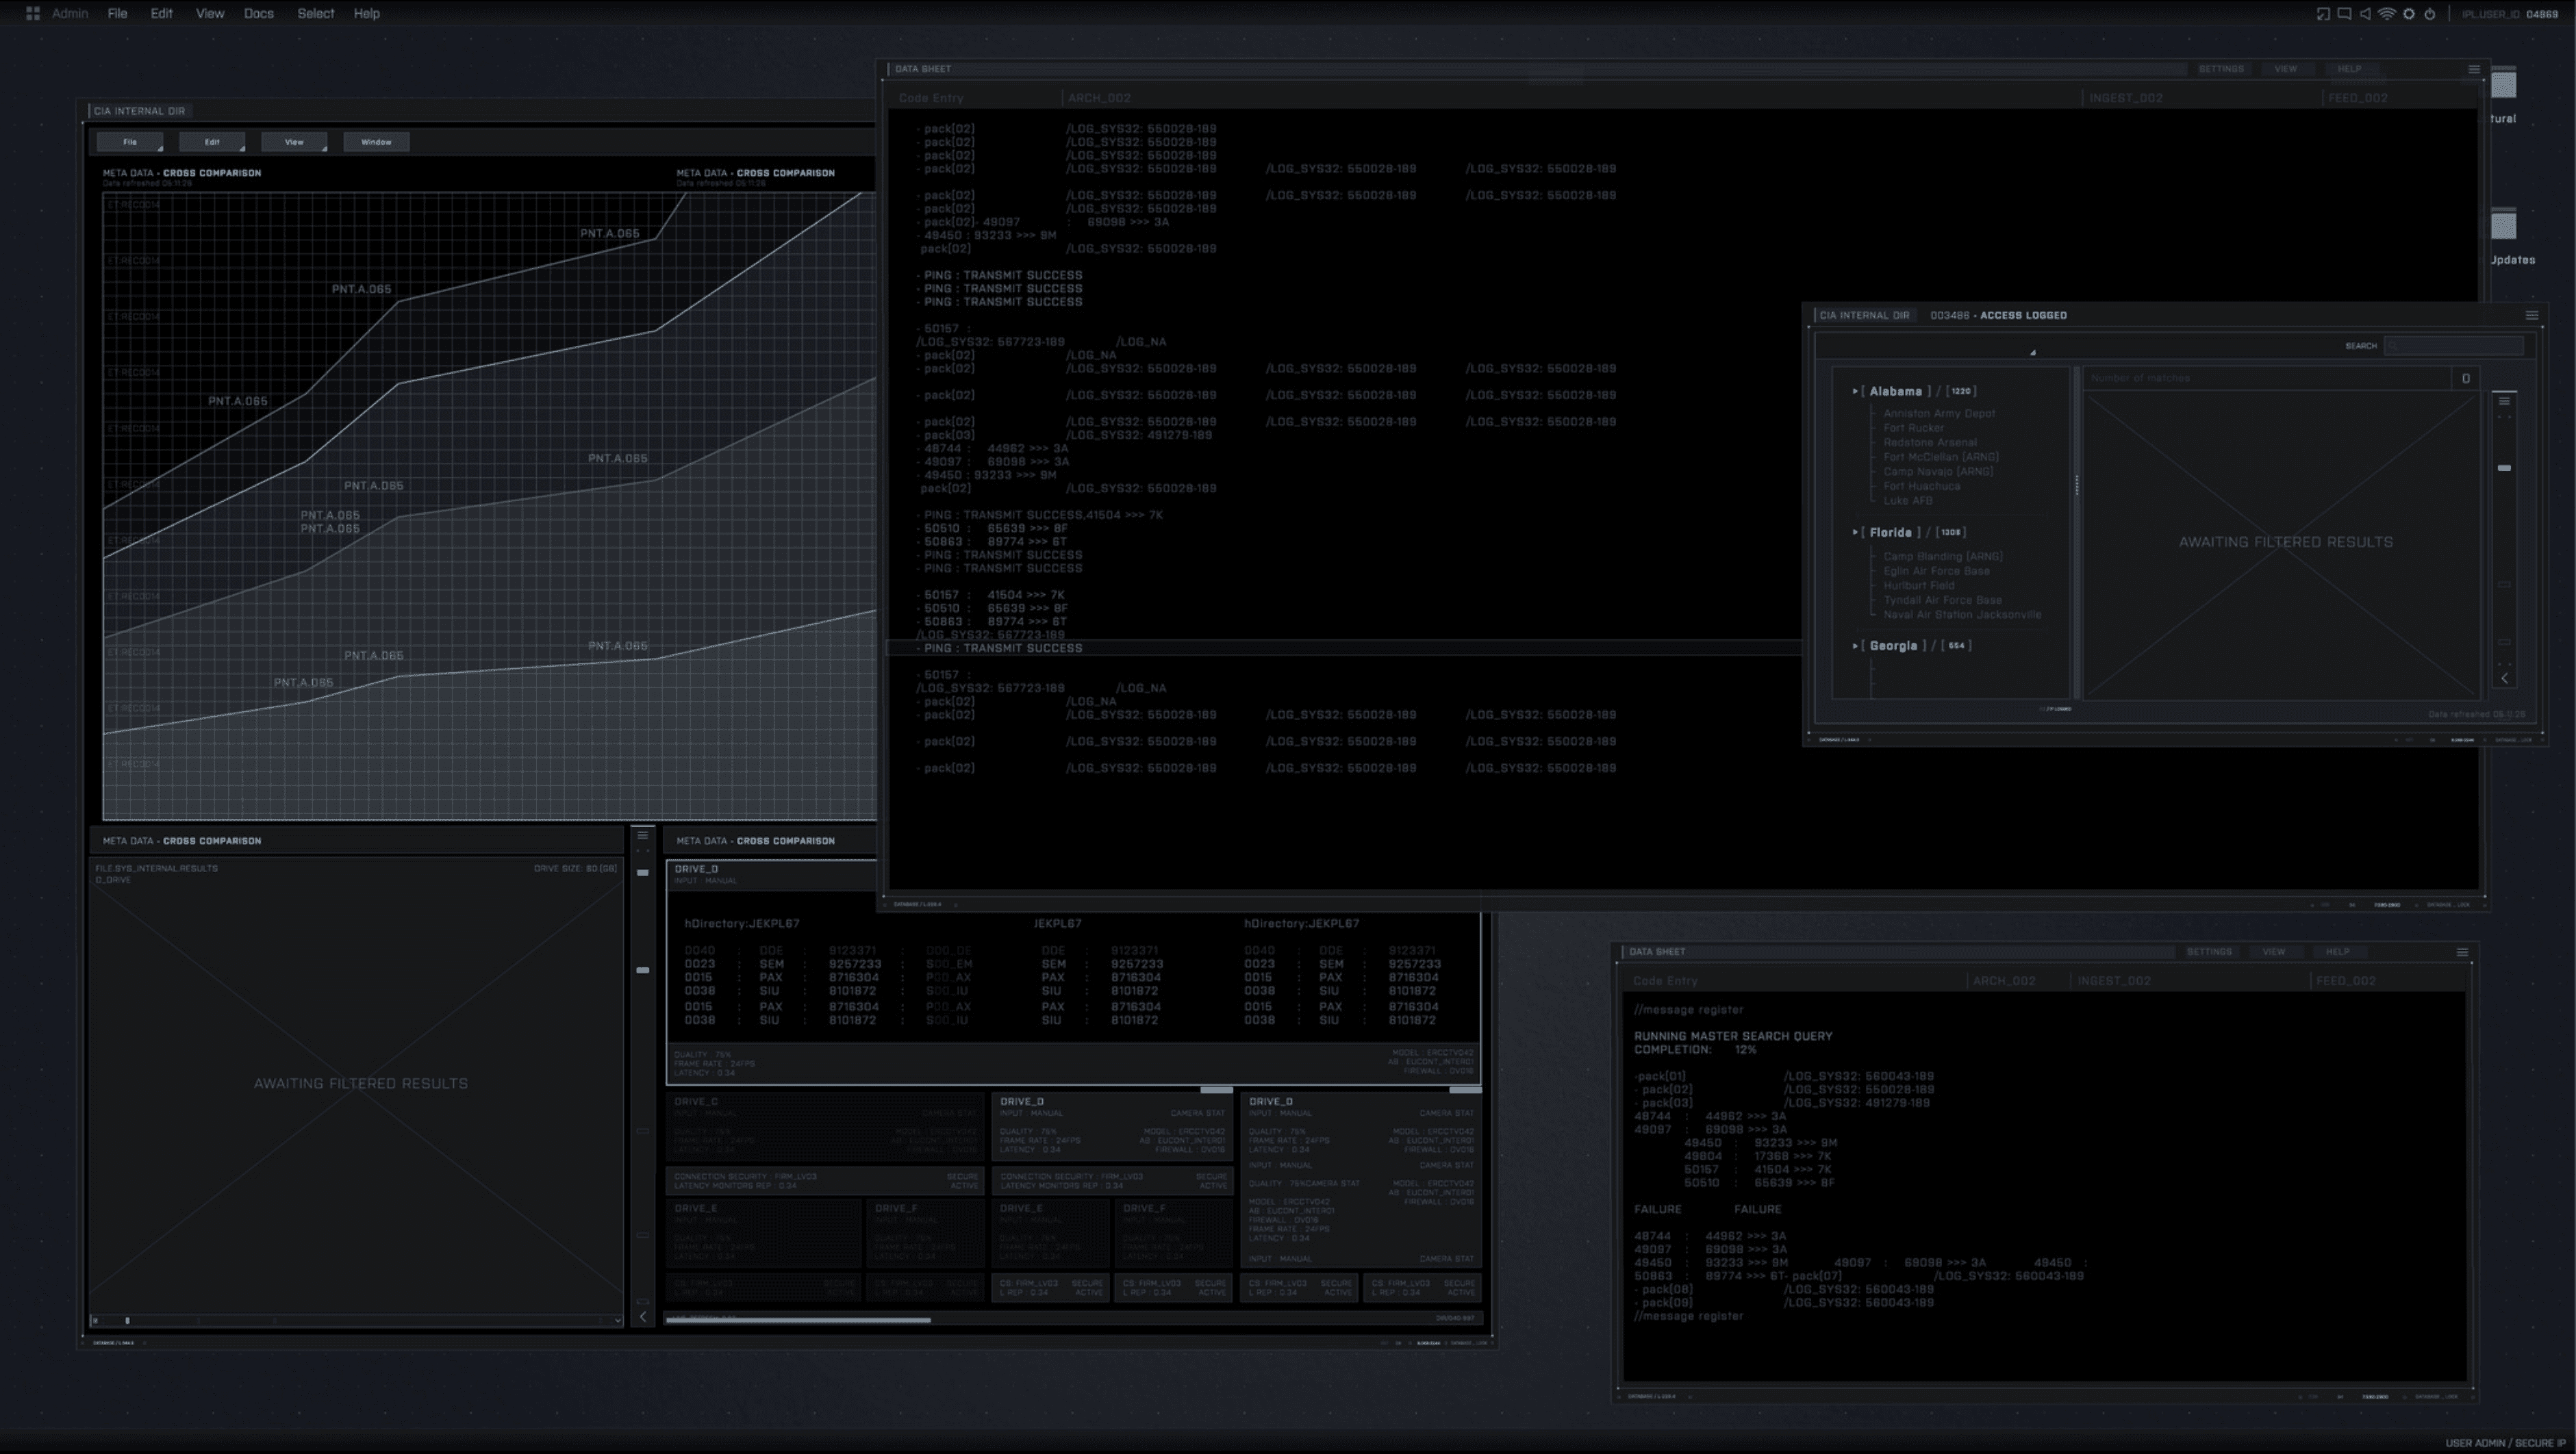This screenshot has width=2576, height=1454.
Task: Open hamburger menu of lower Data Sheet window
Action: click(2462, 952)
